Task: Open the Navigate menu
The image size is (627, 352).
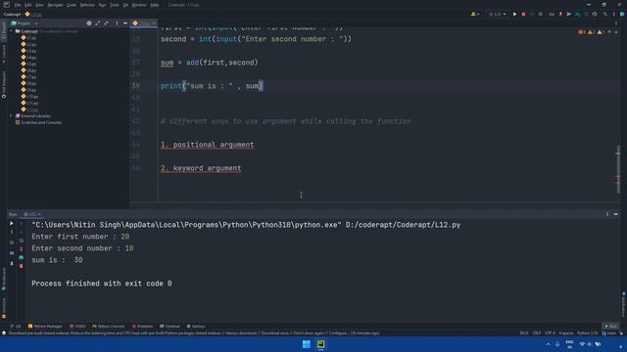Action: pyautogui.click(x=55, y=5)
